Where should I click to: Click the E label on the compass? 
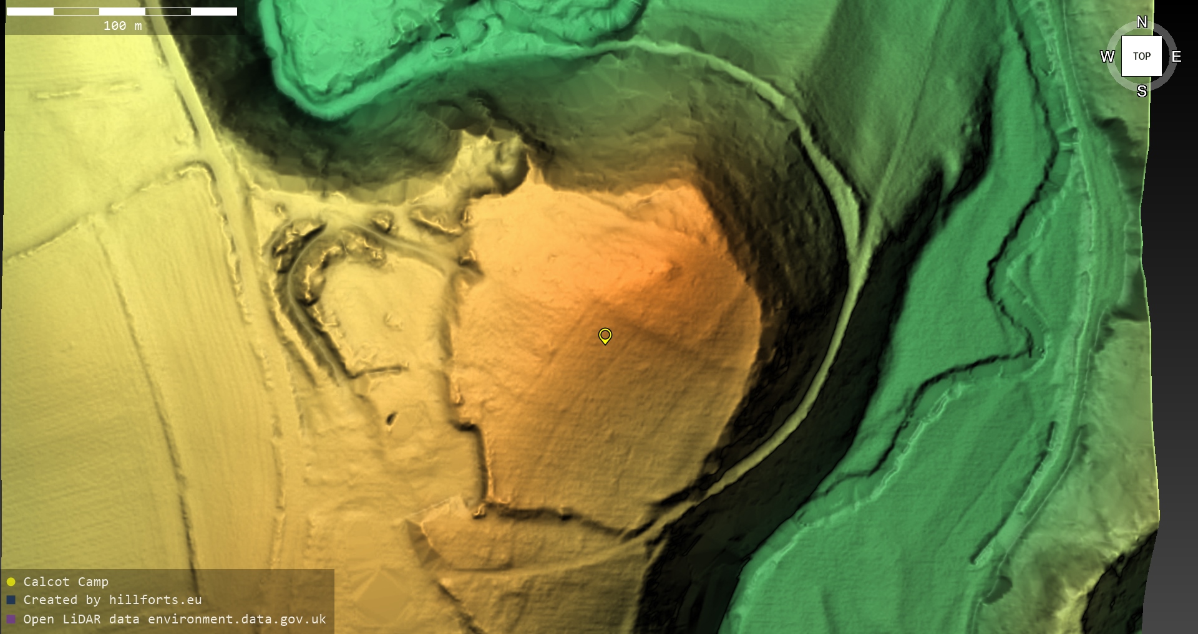1176,57
